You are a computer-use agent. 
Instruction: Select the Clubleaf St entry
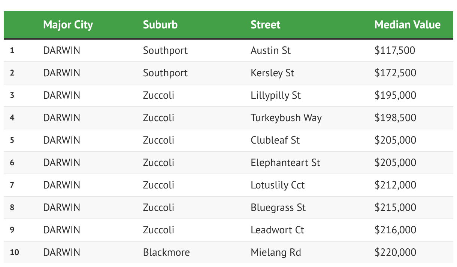click(275, 140)
